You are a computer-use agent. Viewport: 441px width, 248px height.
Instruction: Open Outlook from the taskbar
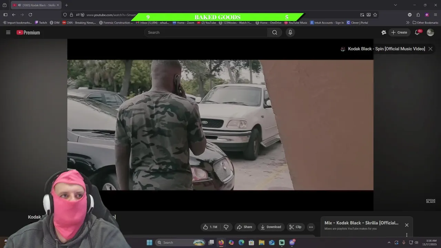(x=272, y=242)
